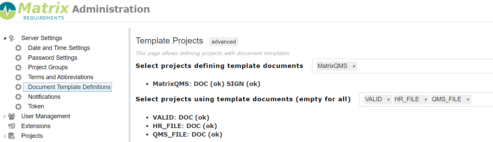Viewport: 493px width, 142px height.
Task: Click into projects defining template documents field
Action: [402, 66]
